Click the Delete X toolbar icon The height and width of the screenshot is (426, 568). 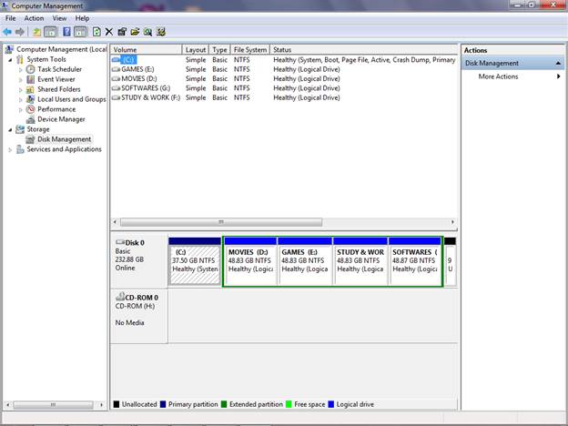coord(109,32)
